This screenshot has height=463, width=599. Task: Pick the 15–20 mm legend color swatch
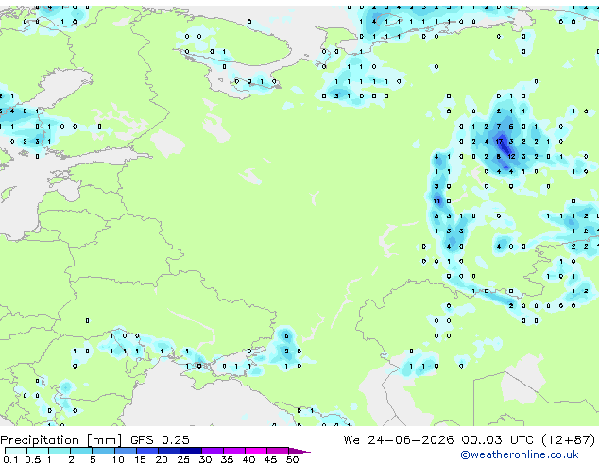pos(146,451)
